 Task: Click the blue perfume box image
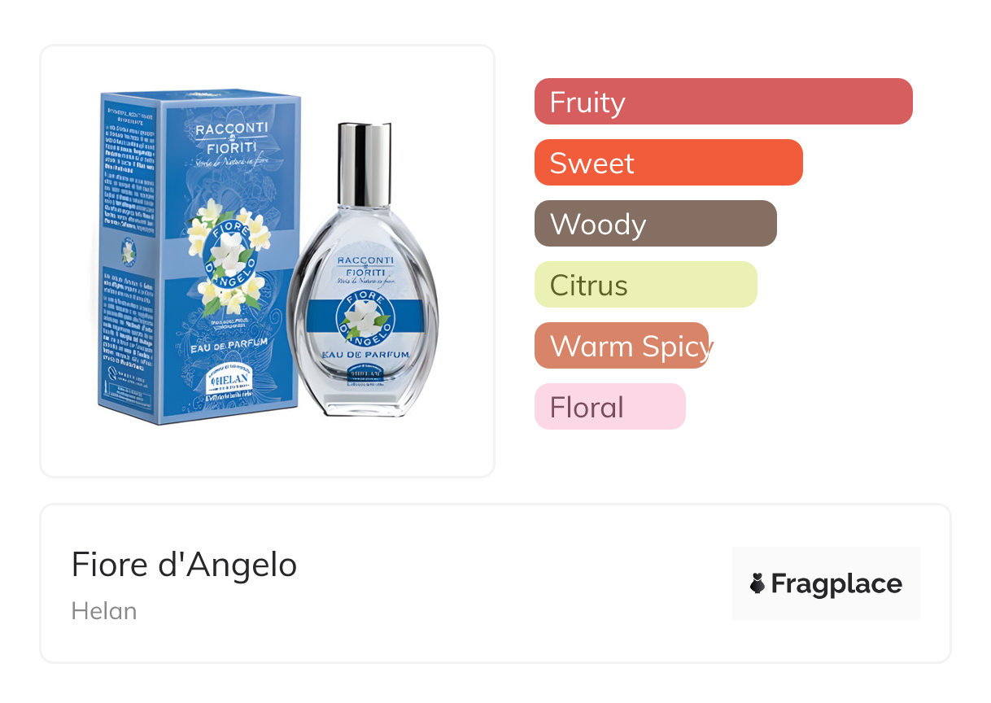click(200, 256)
